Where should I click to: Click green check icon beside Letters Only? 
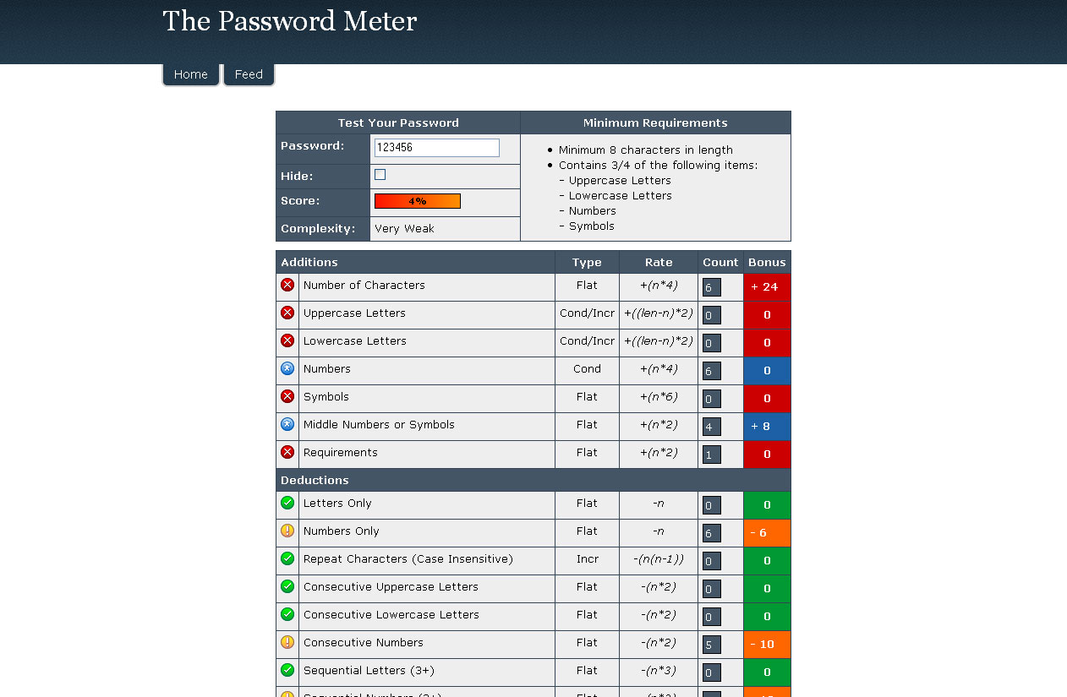coord(287,504)
